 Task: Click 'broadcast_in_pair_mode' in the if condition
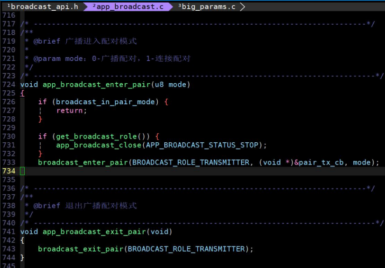[x=106, y=102]
